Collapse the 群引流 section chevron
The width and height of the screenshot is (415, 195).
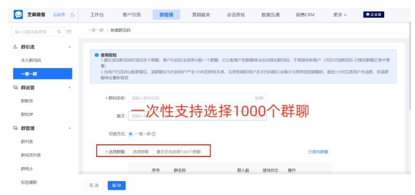coord(70,47)
